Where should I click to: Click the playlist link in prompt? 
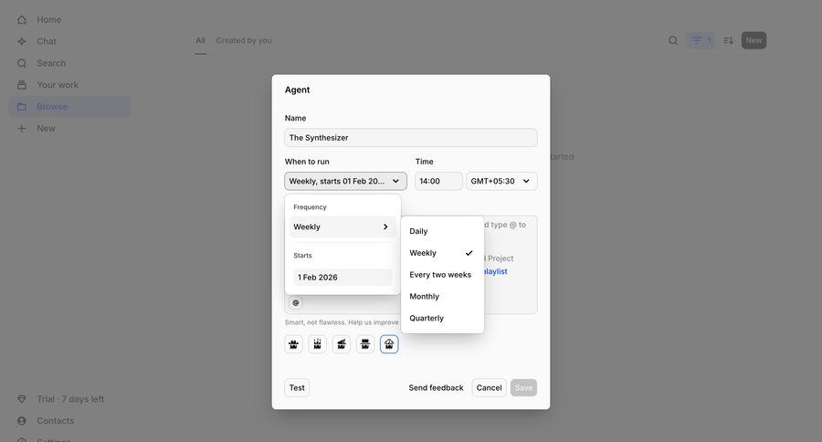(x=495, y=271)
